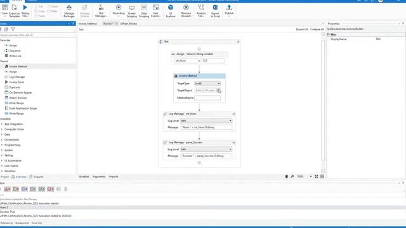Image resolution: width=406 pixels, height=228 pixels.
Task: Click the Search activities input field
Action: [x=37, y=35]
